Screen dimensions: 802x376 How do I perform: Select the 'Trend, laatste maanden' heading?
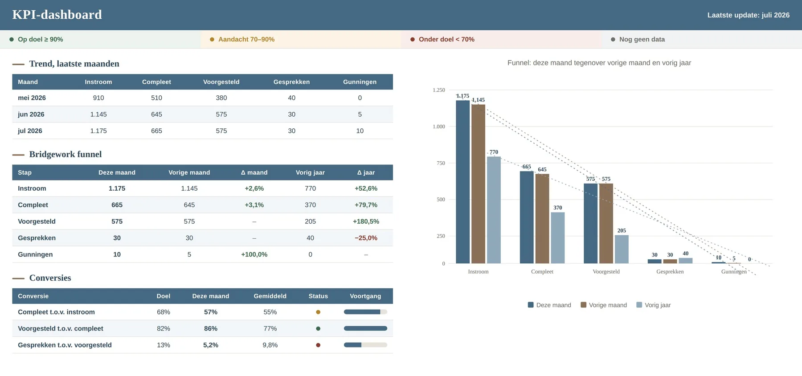(x=74, y=64)
